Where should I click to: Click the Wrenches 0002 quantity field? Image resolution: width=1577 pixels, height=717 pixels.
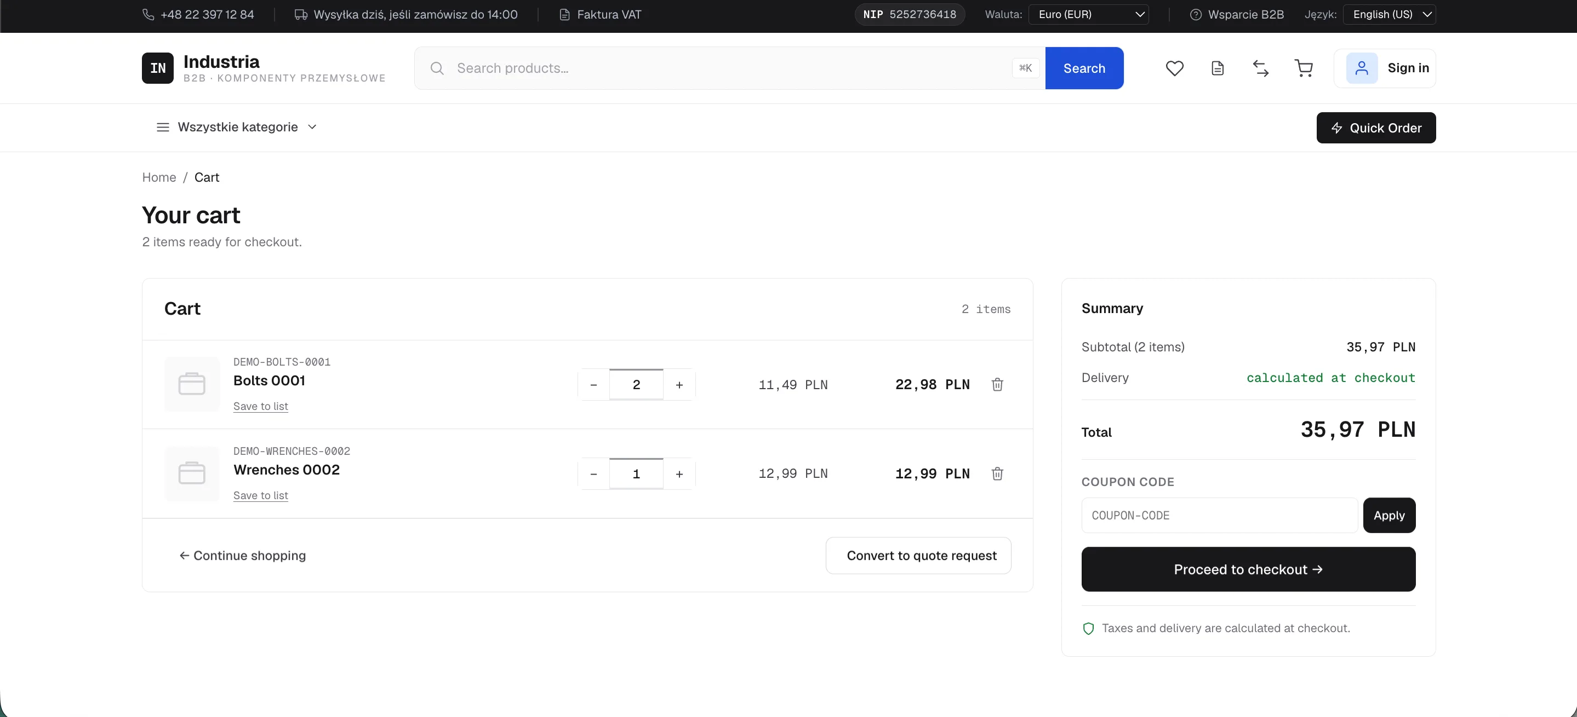(x=636, y=475)
